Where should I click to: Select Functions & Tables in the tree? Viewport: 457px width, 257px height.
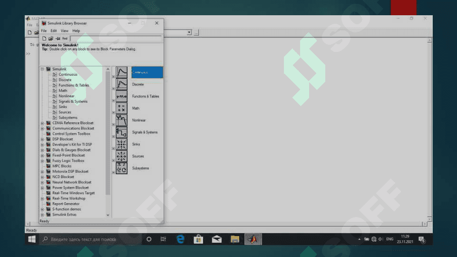click(x=74, y=85)
